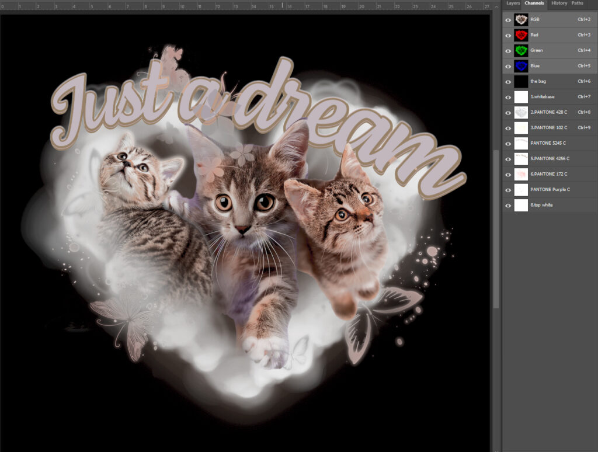The width and height of the screenshot is (598, 452).
Task: Toggle the eye icon for 'the bag' channel
Action: (509, 81)
